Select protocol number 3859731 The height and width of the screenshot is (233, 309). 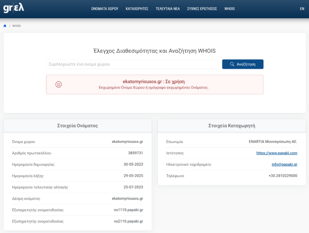[136, 153]
